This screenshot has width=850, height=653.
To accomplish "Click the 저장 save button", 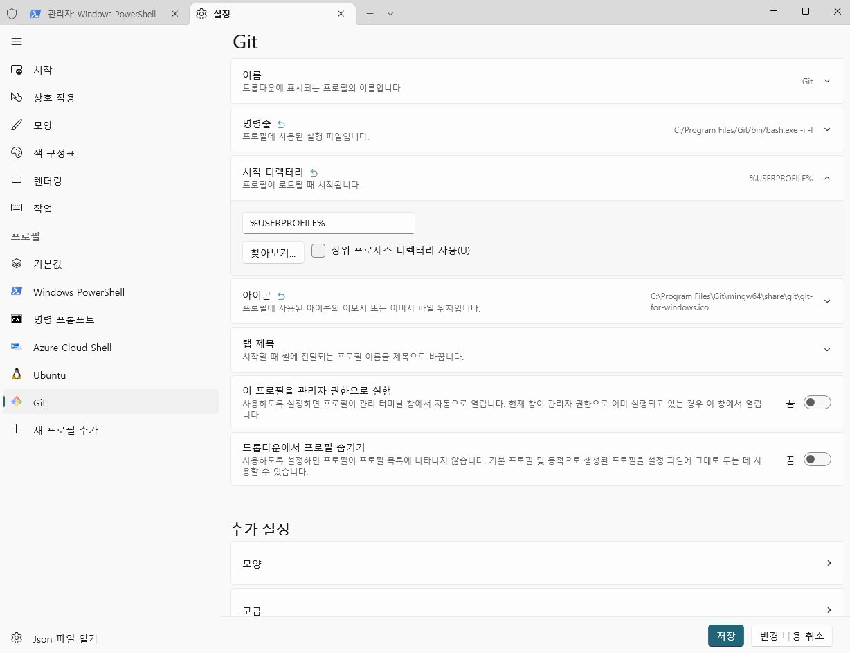I will 725,636.
